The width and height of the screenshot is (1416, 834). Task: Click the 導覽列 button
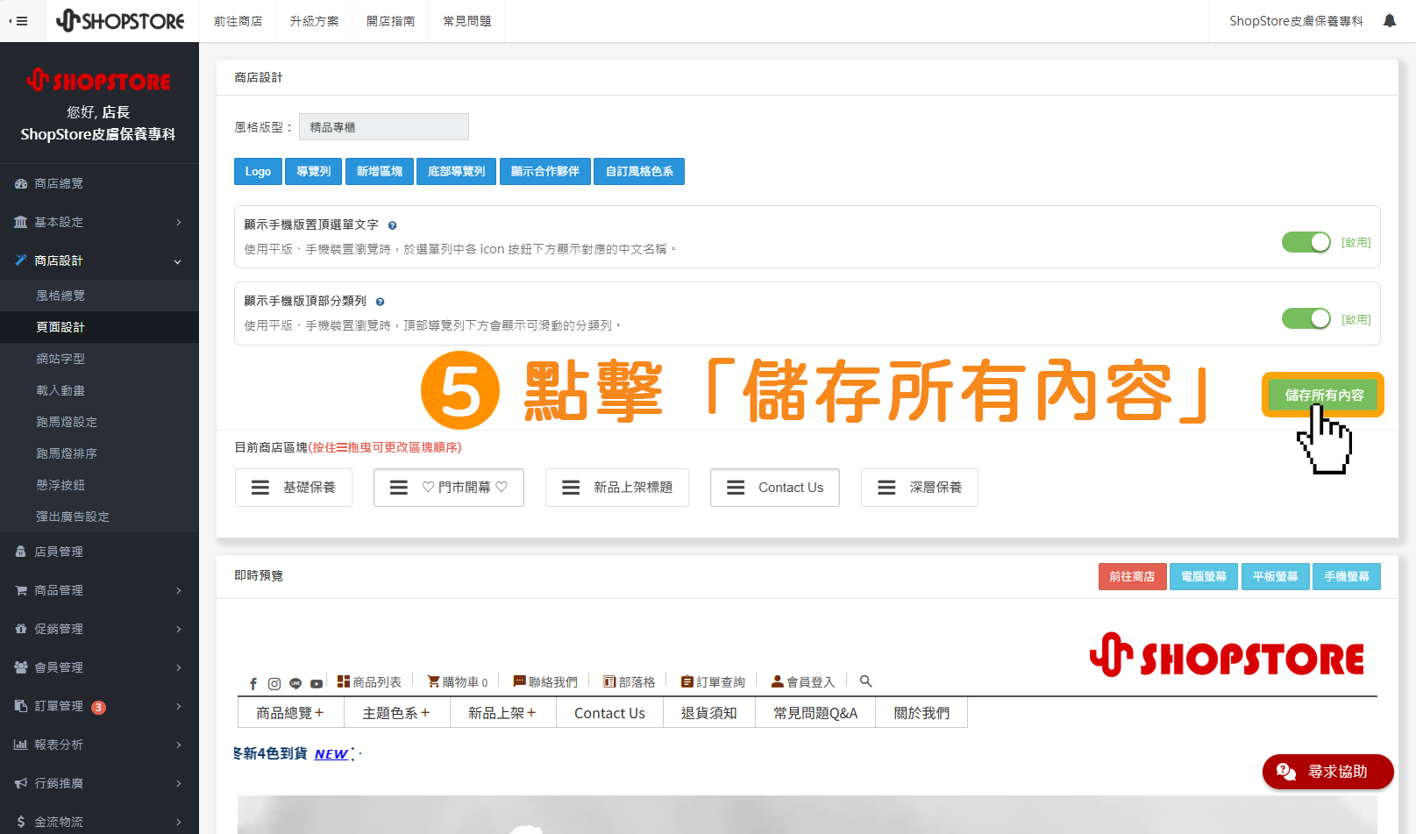tap(314, 172)
